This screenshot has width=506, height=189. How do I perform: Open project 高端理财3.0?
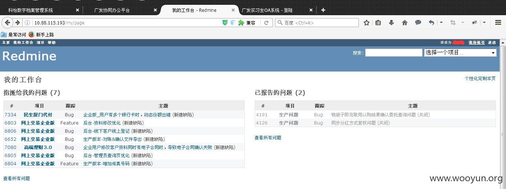[38, 147]
